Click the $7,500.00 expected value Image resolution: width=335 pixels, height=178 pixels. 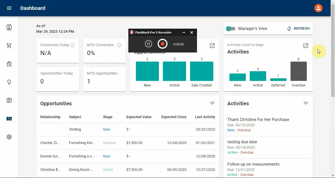click(x=134, y=170)
